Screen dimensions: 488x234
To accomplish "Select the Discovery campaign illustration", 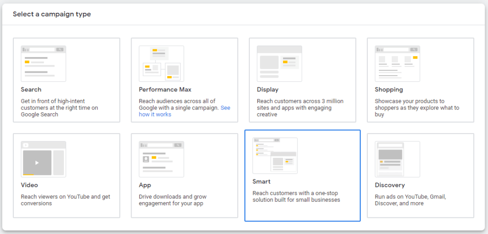I will pos(397,159).
